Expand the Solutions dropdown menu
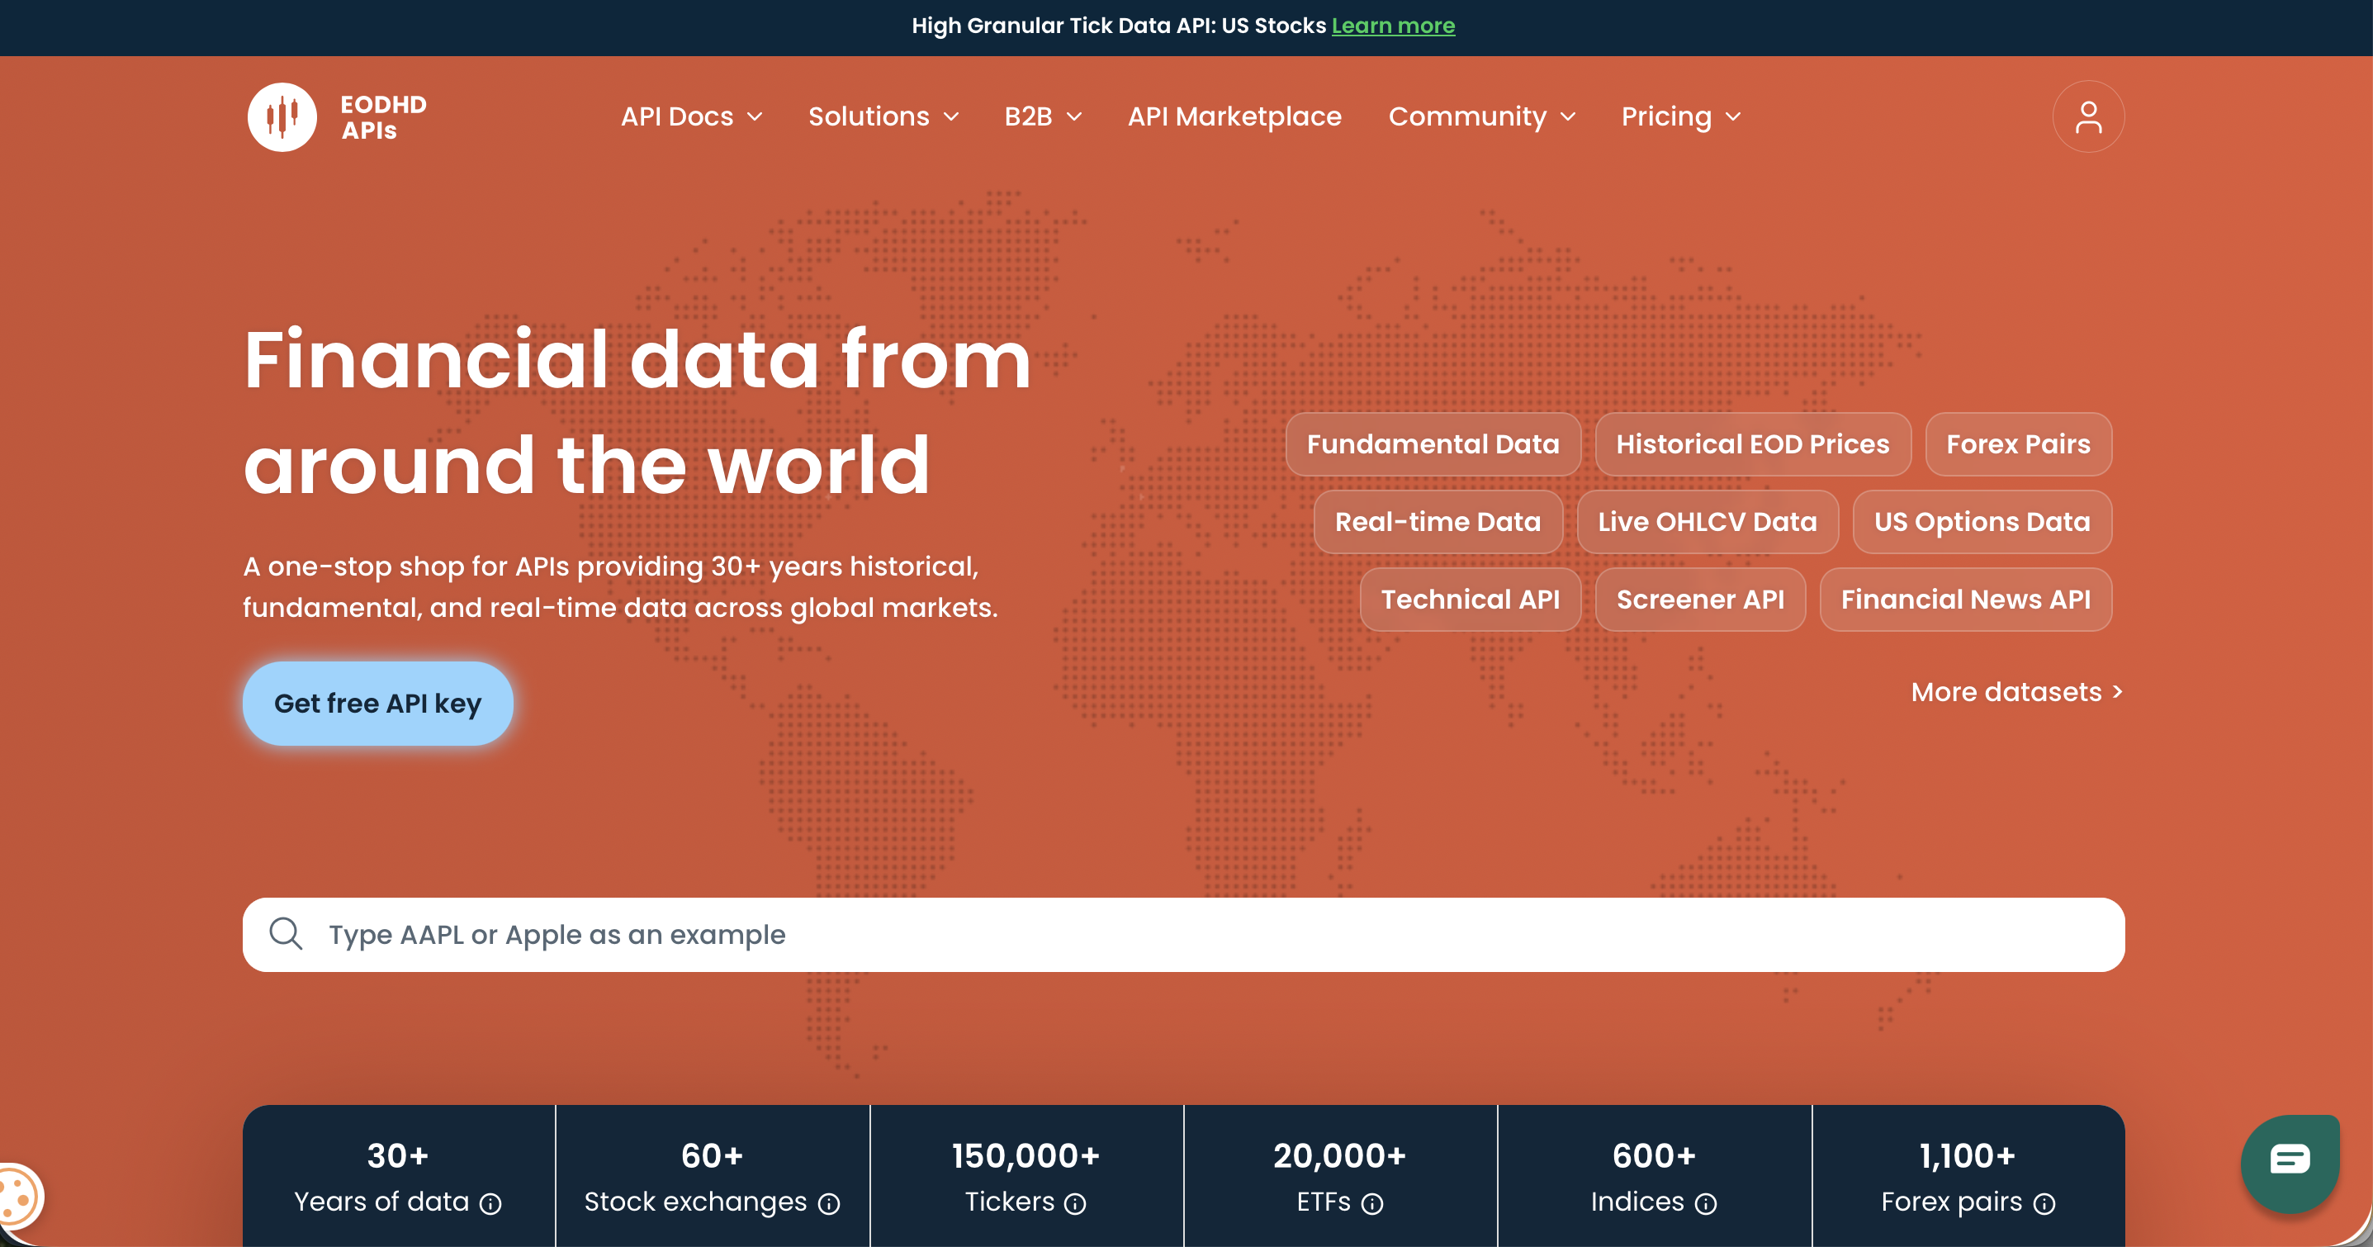2373x1247 pixels. point(883,117)
